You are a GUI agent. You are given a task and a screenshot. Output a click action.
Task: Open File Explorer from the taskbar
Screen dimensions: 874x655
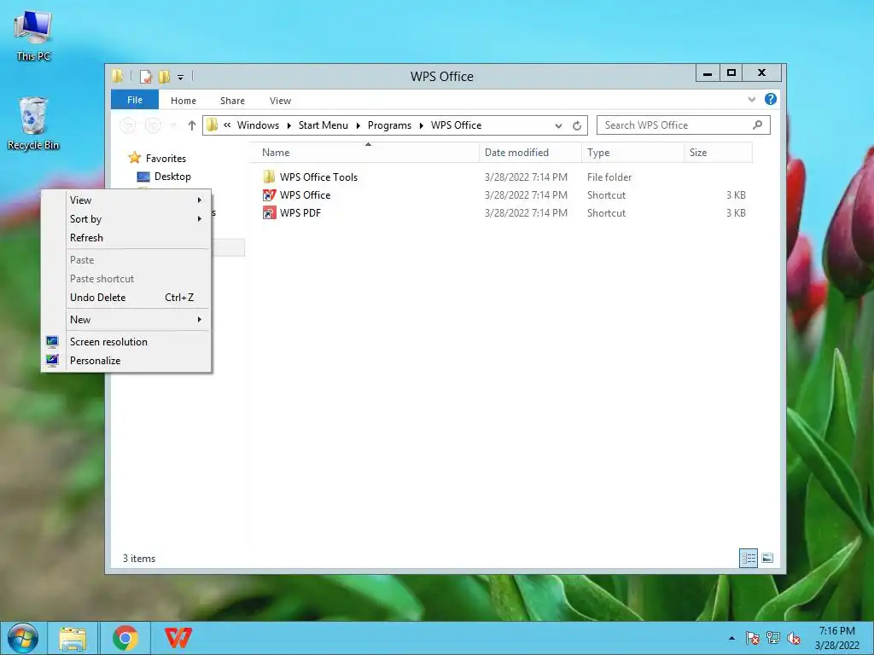73,638
